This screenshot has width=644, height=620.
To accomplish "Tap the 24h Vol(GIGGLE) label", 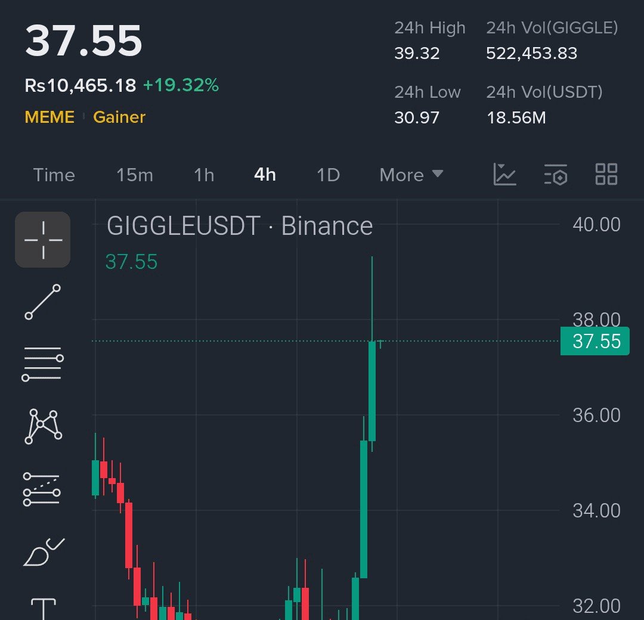I will point(552,28).
